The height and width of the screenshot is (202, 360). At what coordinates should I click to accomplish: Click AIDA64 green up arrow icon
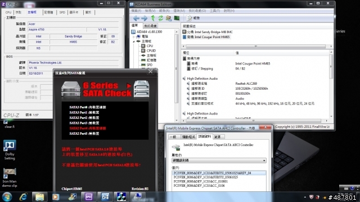pos(153,18)
